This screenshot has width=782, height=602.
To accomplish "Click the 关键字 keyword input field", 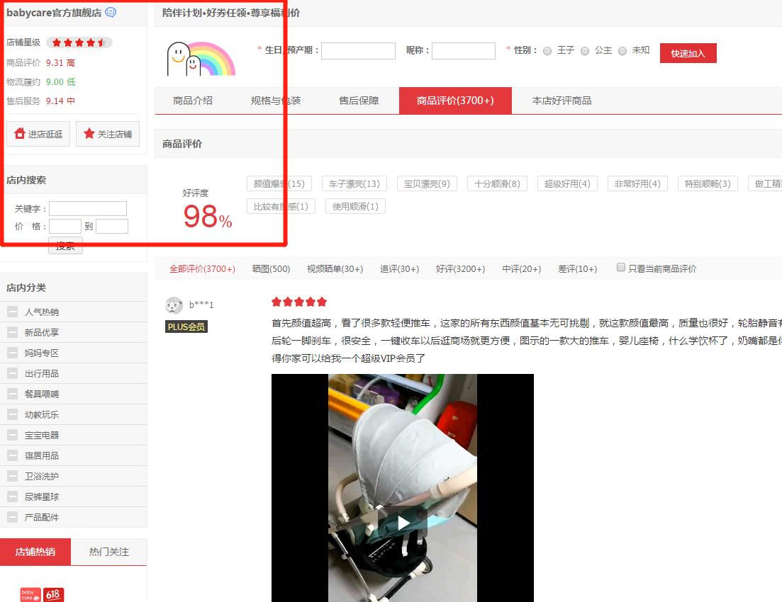I will pos(87,208).
